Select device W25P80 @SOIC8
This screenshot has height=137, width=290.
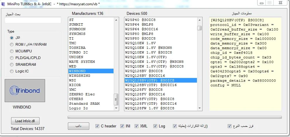161,38
